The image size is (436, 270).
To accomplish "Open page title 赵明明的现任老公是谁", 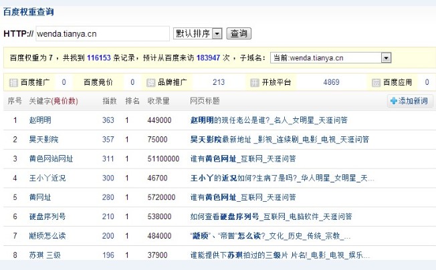I will [x=269, y=120].
